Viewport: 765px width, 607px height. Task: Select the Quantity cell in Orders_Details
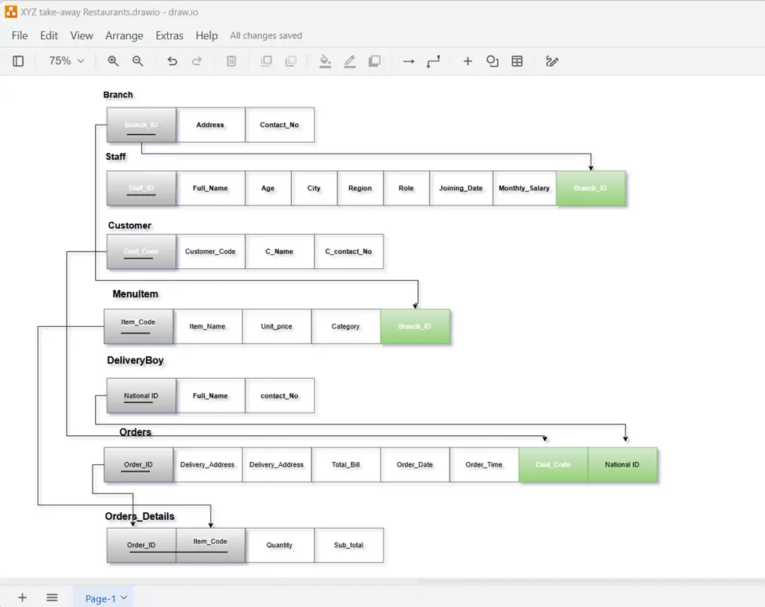(x=279, y=545)
